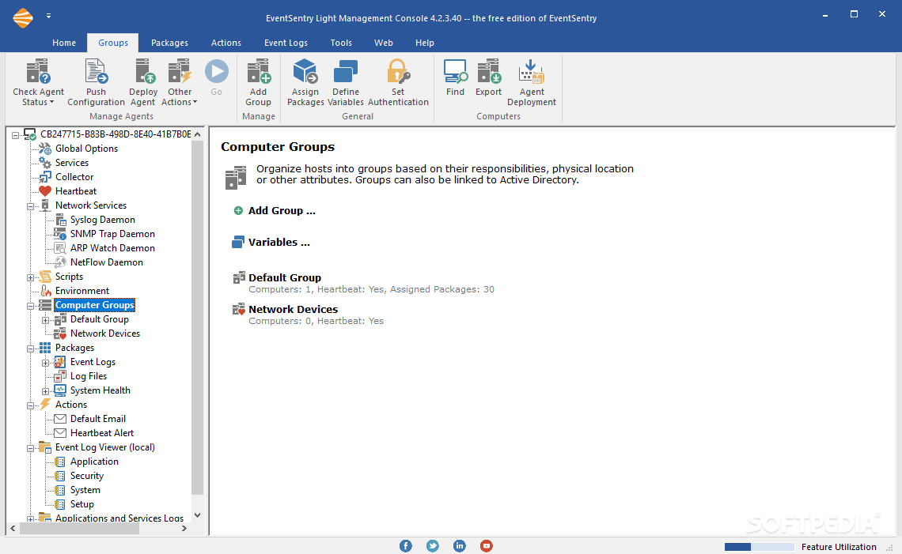
Task: Open the YouTube link in status bar
Action: pos(487,546)
